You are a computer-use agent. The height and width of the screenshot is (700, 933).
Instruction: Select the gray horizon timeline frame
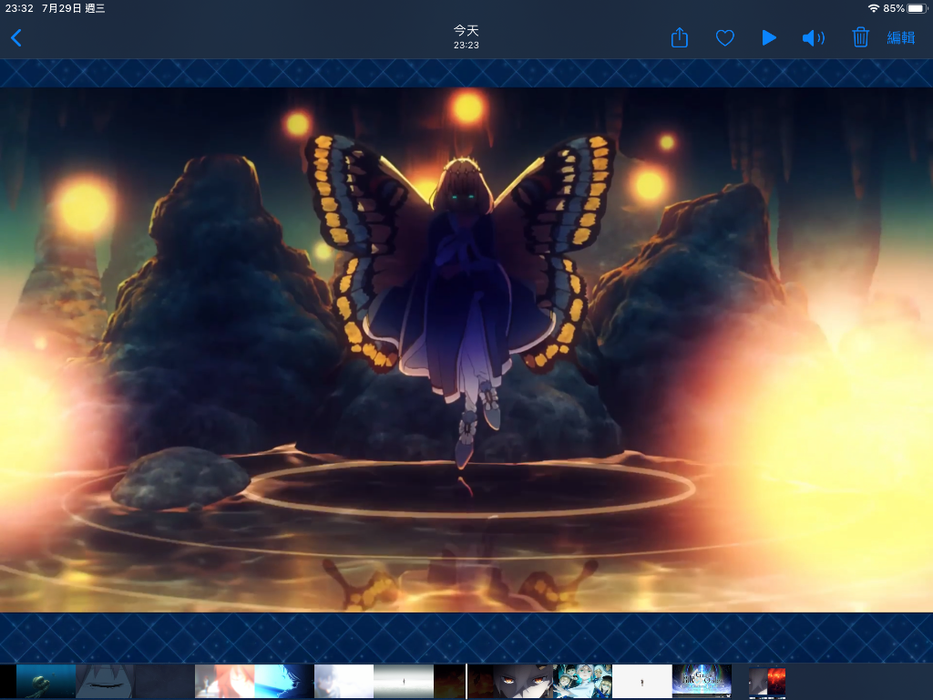pos(404,681)
